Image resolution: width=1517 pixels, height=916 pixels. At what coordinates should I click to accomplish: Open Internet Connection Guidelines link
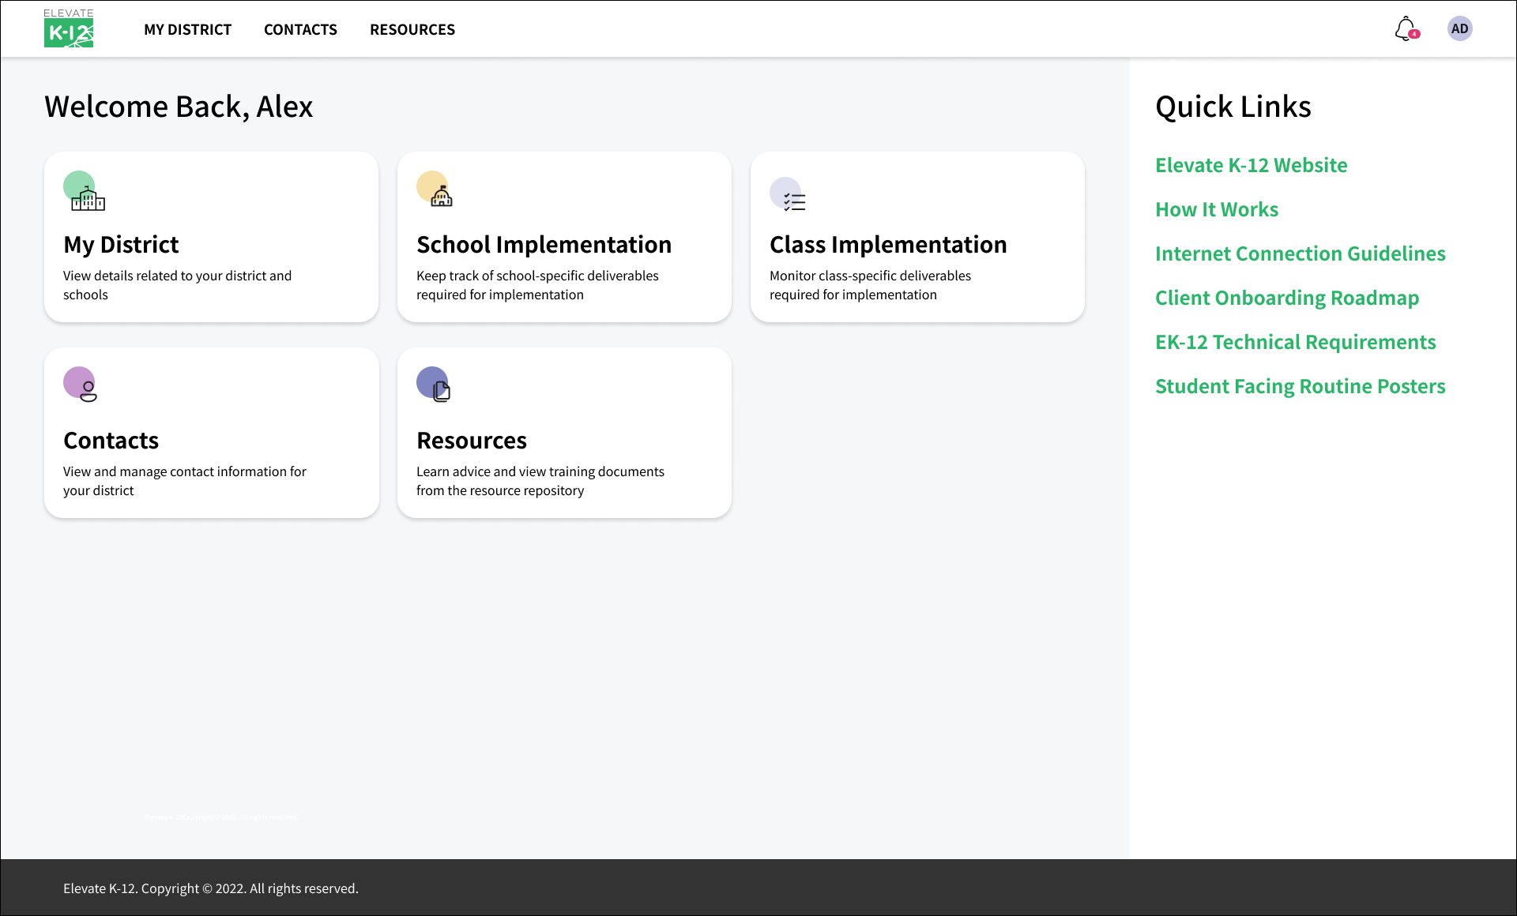(1300, 253)
